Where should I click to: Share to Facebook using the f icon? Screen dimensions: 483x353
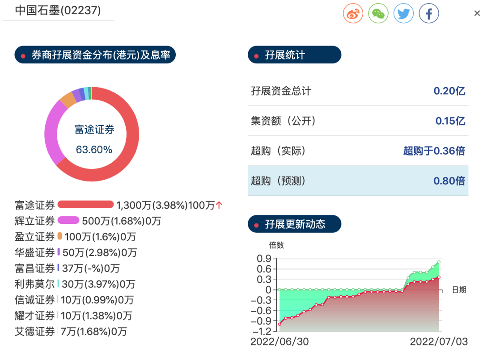[x=429, y=13]
